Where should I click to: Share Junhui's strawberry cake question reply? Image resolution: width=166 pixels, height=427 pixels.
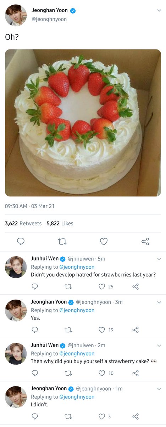point(135,373)
